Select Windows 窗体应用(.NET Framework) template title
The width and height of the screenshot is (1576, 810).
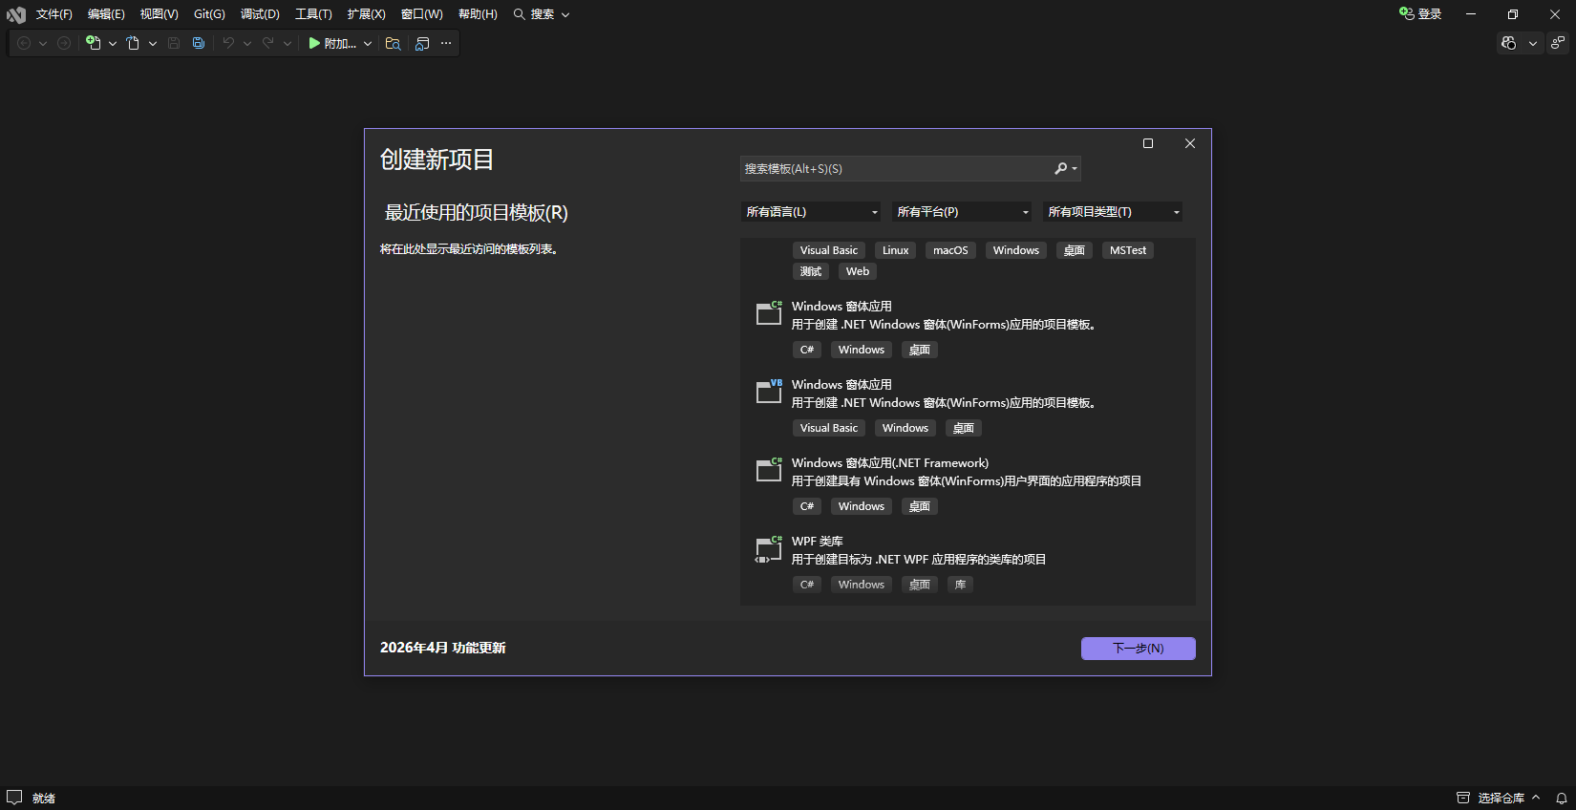pyautogui.click(x=890, y=463)
